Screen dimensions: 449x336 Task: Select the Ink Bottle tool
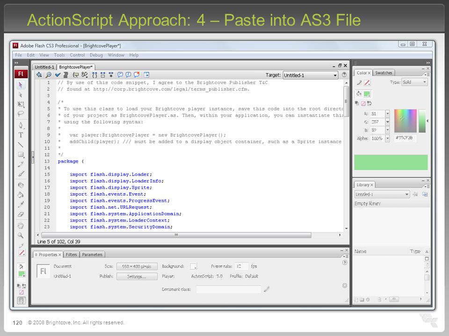coord(21,185)
